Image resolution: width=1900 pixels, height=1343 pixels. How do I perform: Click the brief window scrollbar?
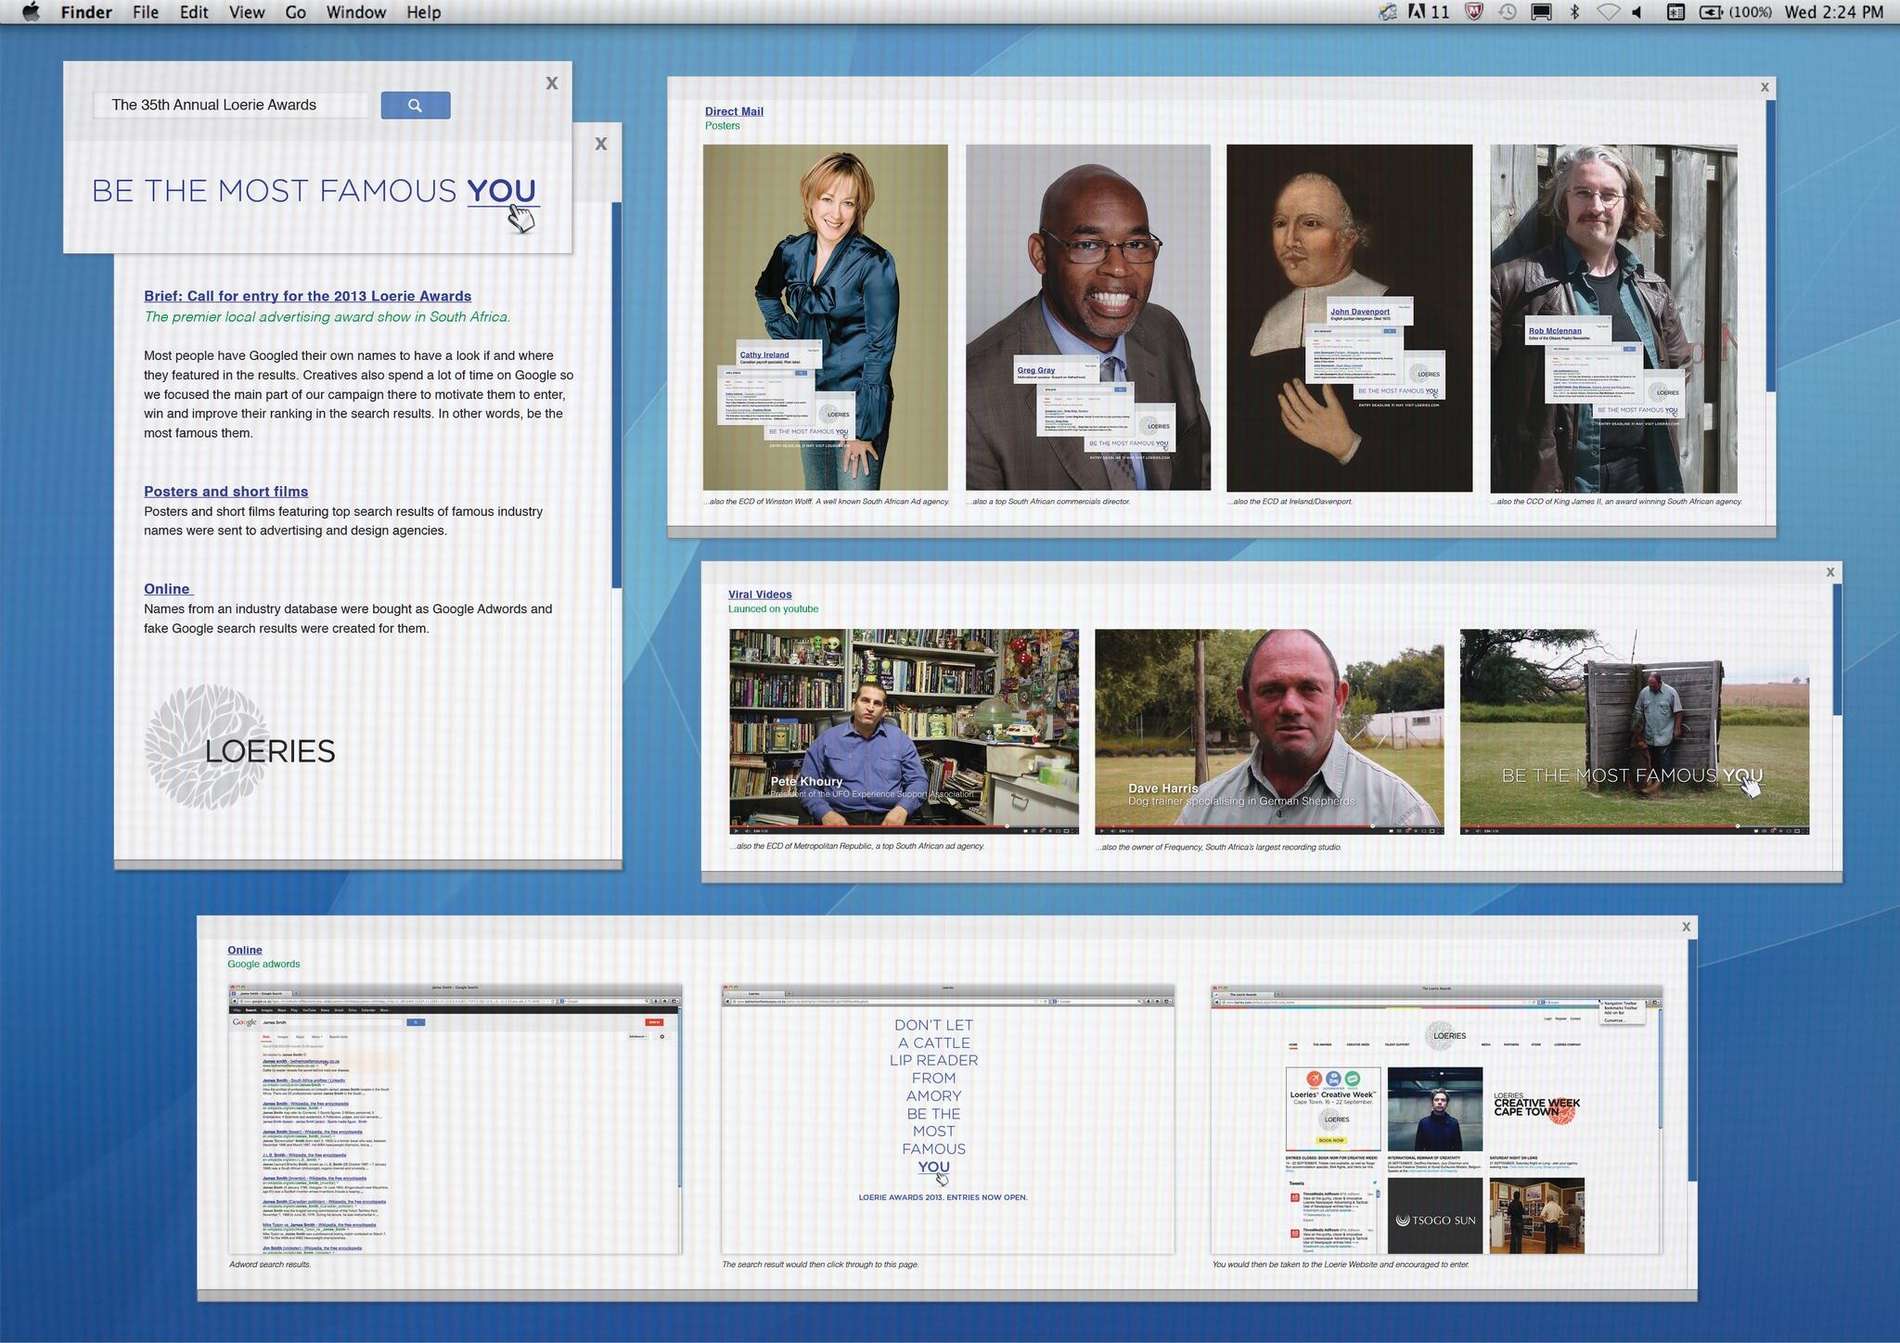(x=616, y=394)
